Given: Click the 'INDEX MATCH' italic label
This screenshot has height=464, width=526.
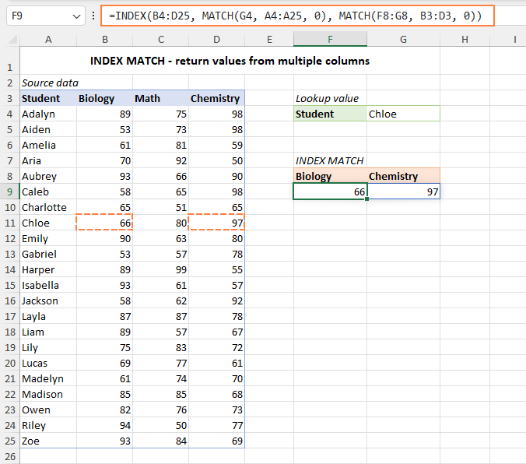Looking at the screenshot, I should coord(329,161).
